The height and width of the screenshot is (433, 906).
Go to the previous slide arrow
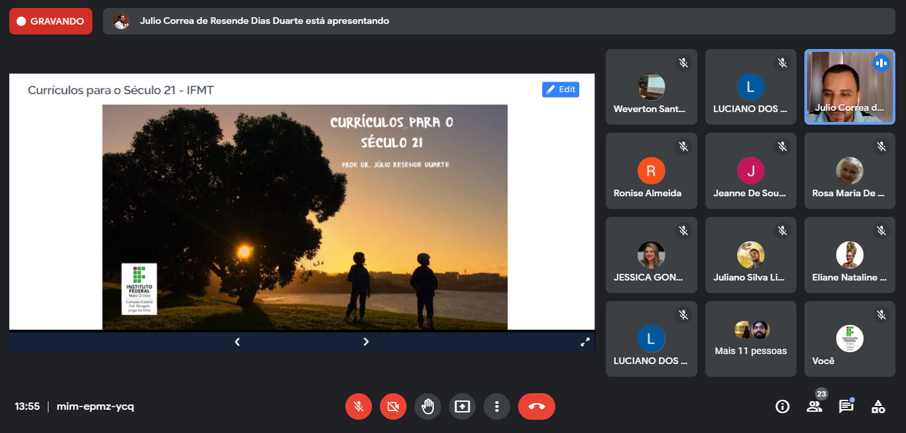tap(237, 342)
